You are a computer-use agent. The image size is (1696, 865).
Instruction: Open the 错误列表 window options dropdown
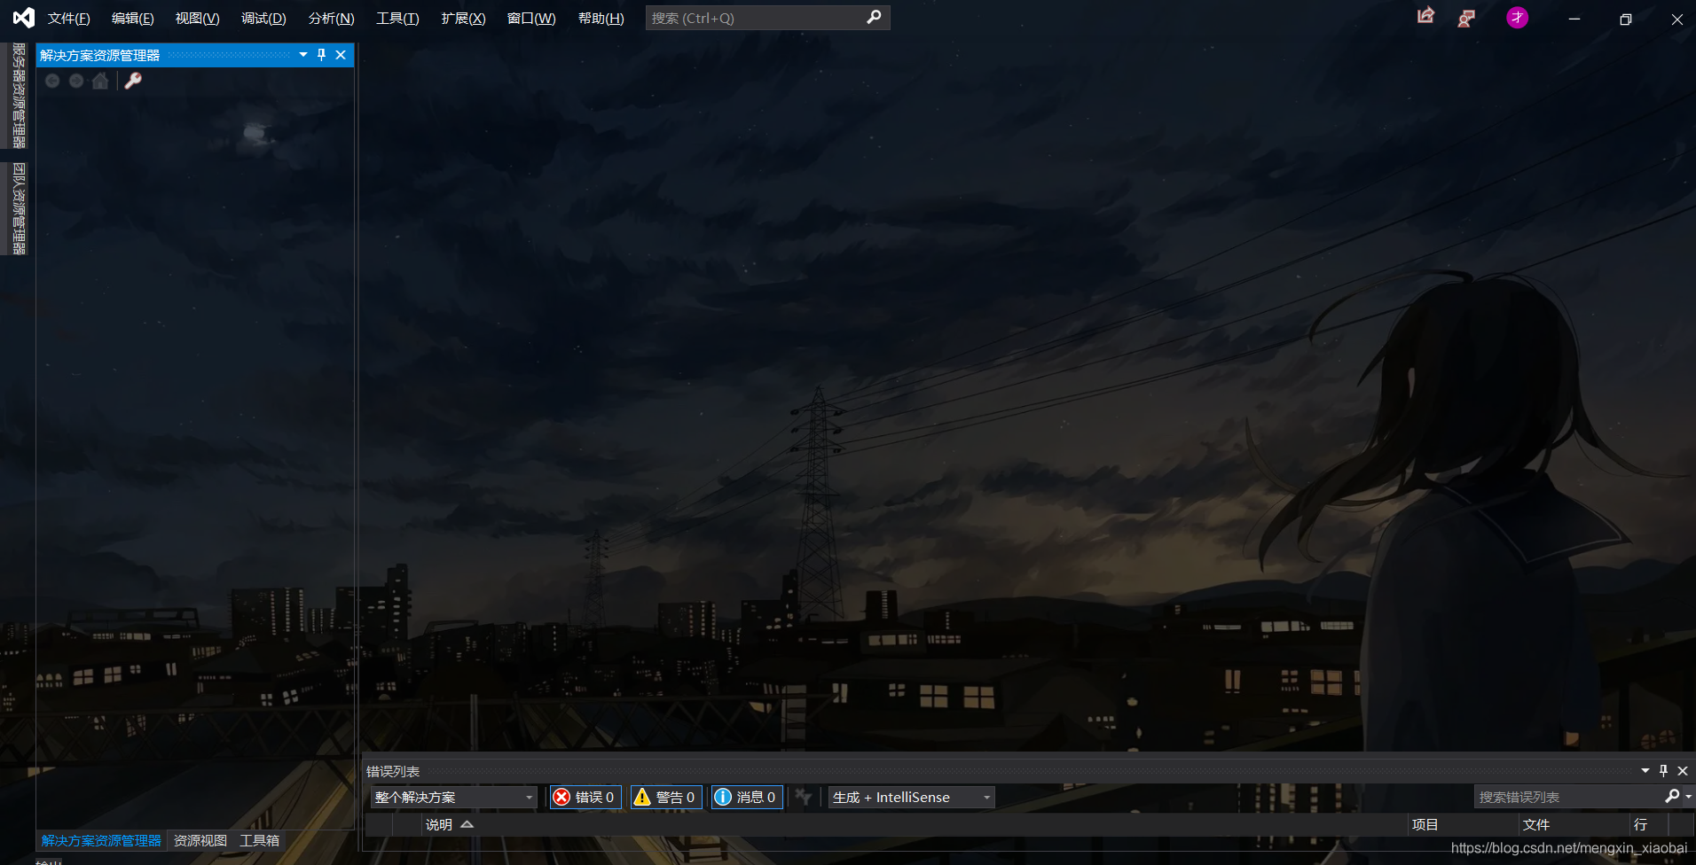1645,771
